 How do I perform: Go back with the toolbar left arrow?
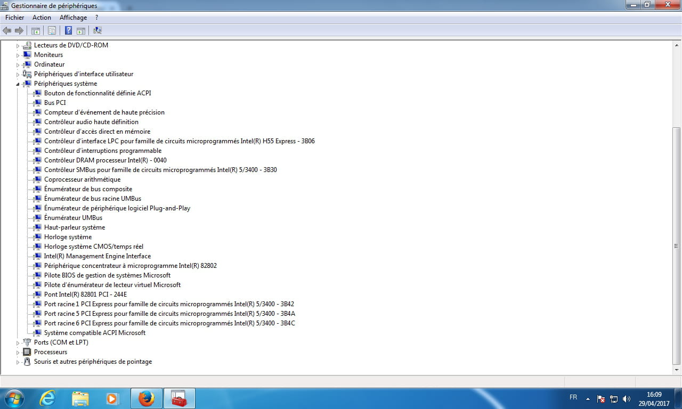(x=7, y=30)
